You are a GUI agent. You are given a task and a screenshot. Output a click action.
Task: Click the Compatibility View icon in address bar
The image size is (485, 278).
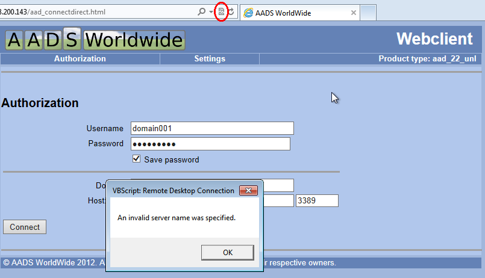(221, 13)
